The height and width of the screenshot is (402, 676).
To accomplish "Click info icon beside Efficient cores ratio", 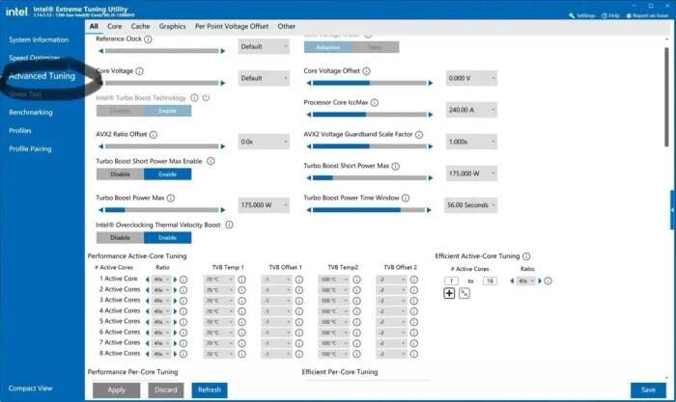I will coord(548,281).
